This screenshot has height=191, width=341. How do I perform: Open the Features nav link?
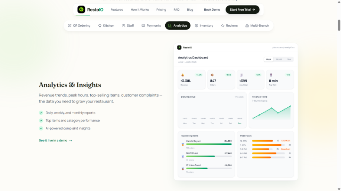point(117,10)
